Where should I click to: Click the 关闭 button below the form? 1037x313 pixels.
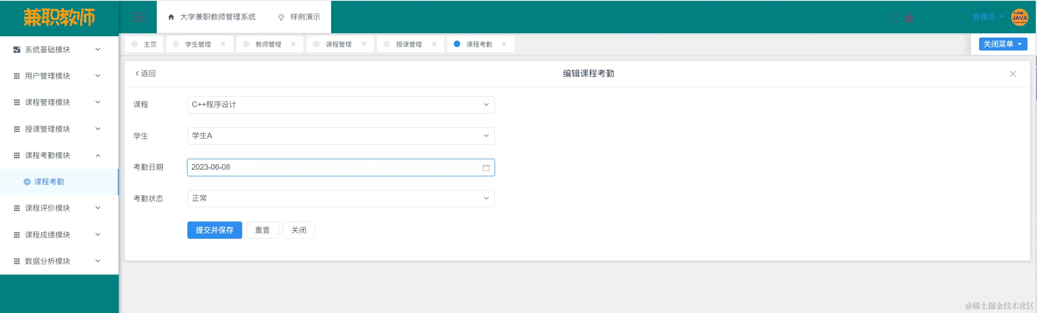pyautogui.click(x=299, y=230)
